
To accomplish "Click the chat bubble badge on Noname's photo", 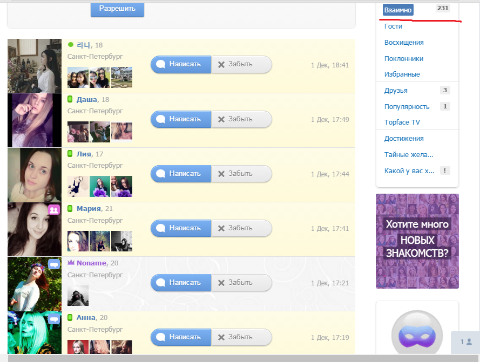I will click(54, 264).
